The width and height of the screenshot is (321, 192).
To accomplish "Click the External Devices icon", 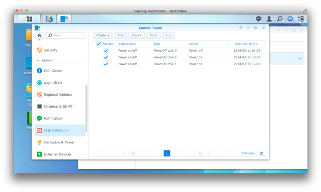I will pos(39,154).
